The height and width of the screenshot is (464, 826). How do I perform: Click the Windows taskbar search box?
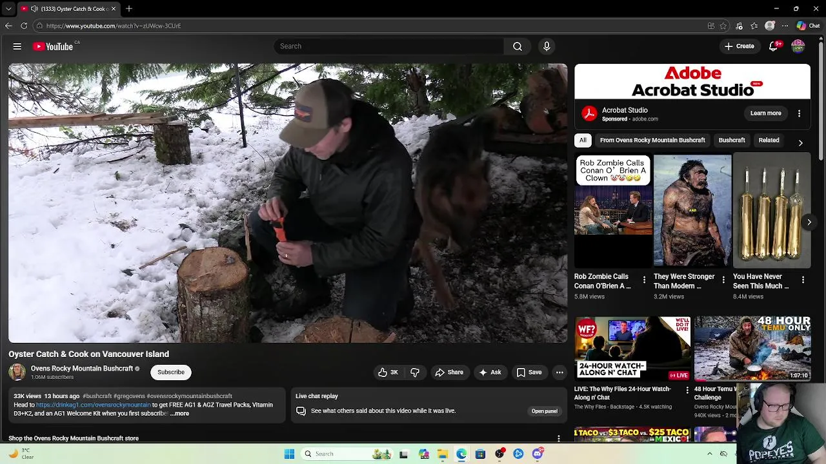click(345, 454)
